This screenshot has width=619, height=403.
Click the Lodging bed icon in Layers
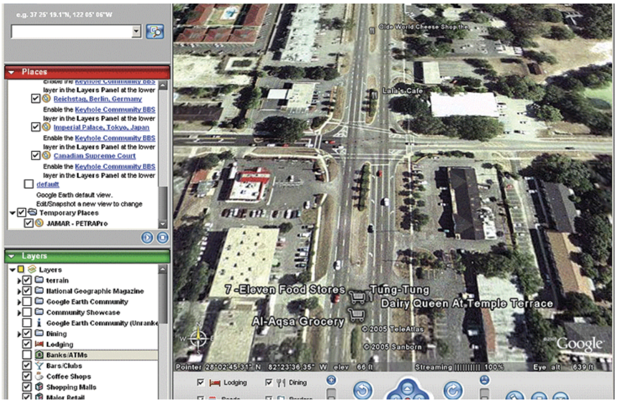click(x=39, y=344)
